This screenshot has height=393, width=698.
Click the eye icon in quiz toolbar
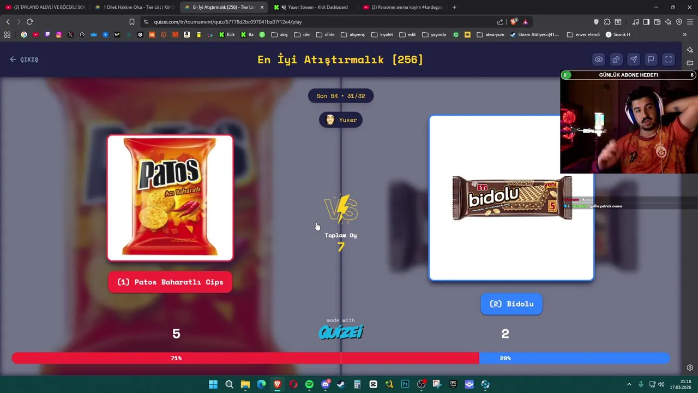click(x=599, y=59)
